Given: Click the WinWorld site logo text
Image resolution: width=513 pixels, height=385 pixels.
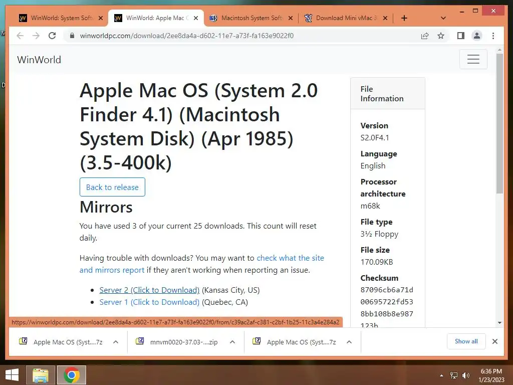Looking at the screenshot, I should [x=39, y=60].
